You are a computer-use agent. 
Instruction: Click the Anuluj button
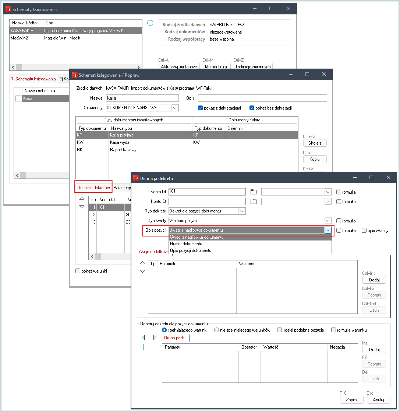(x=378, y=400)
